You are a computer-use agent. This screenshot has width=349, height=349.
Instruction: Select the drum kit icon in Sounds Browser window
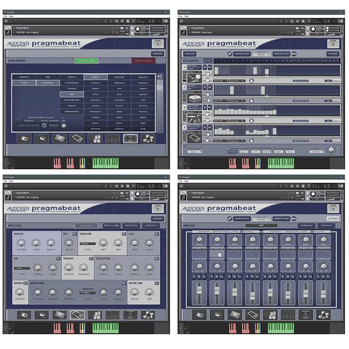click(95, 138)
